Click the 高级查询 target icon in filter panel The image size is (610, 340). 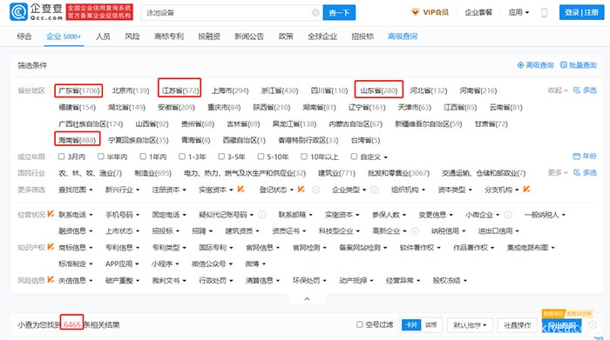[520, 65]
